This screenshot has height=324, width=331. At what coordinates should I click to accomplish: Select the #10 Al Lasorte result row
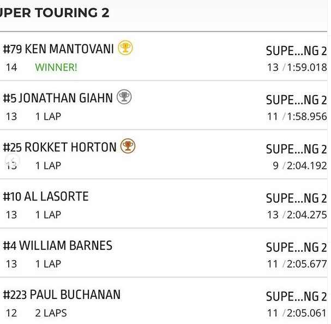(x=164, y=204)
